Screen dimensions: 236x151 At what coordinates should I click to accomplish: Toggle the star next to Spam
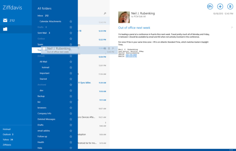pos(71,44)
